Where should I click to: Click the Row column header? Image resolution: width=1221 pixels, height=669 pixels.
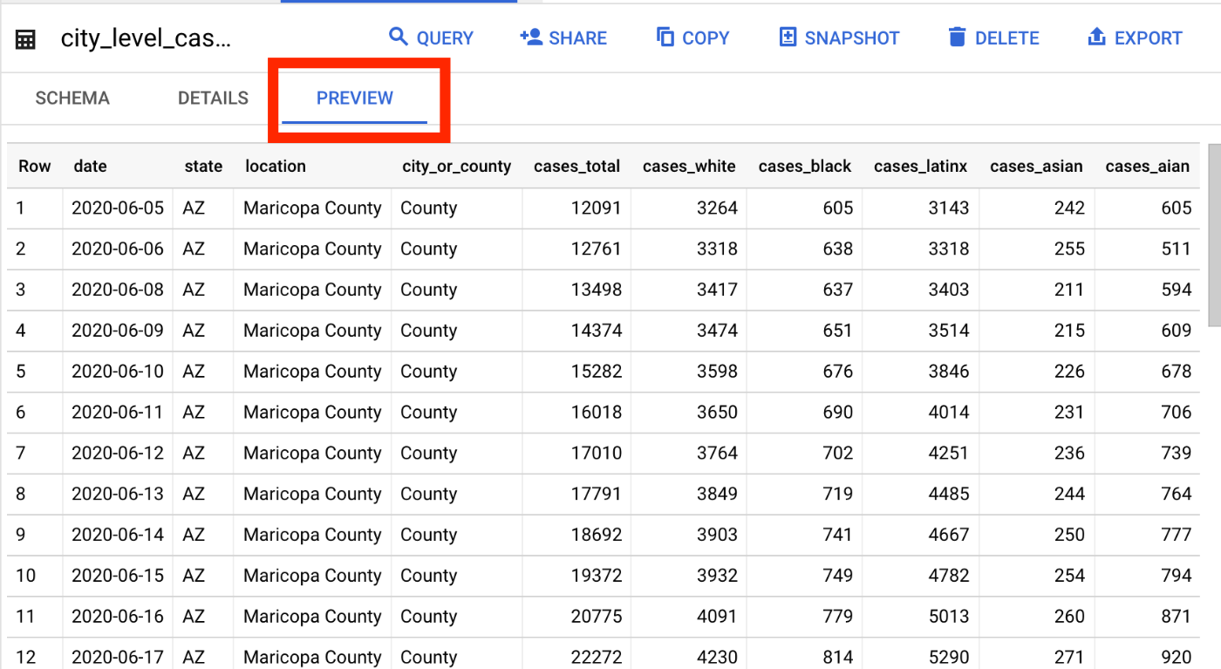point(35,166)
